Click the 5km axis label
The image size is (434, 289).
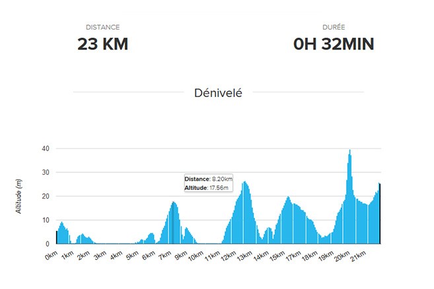[132, 255]
